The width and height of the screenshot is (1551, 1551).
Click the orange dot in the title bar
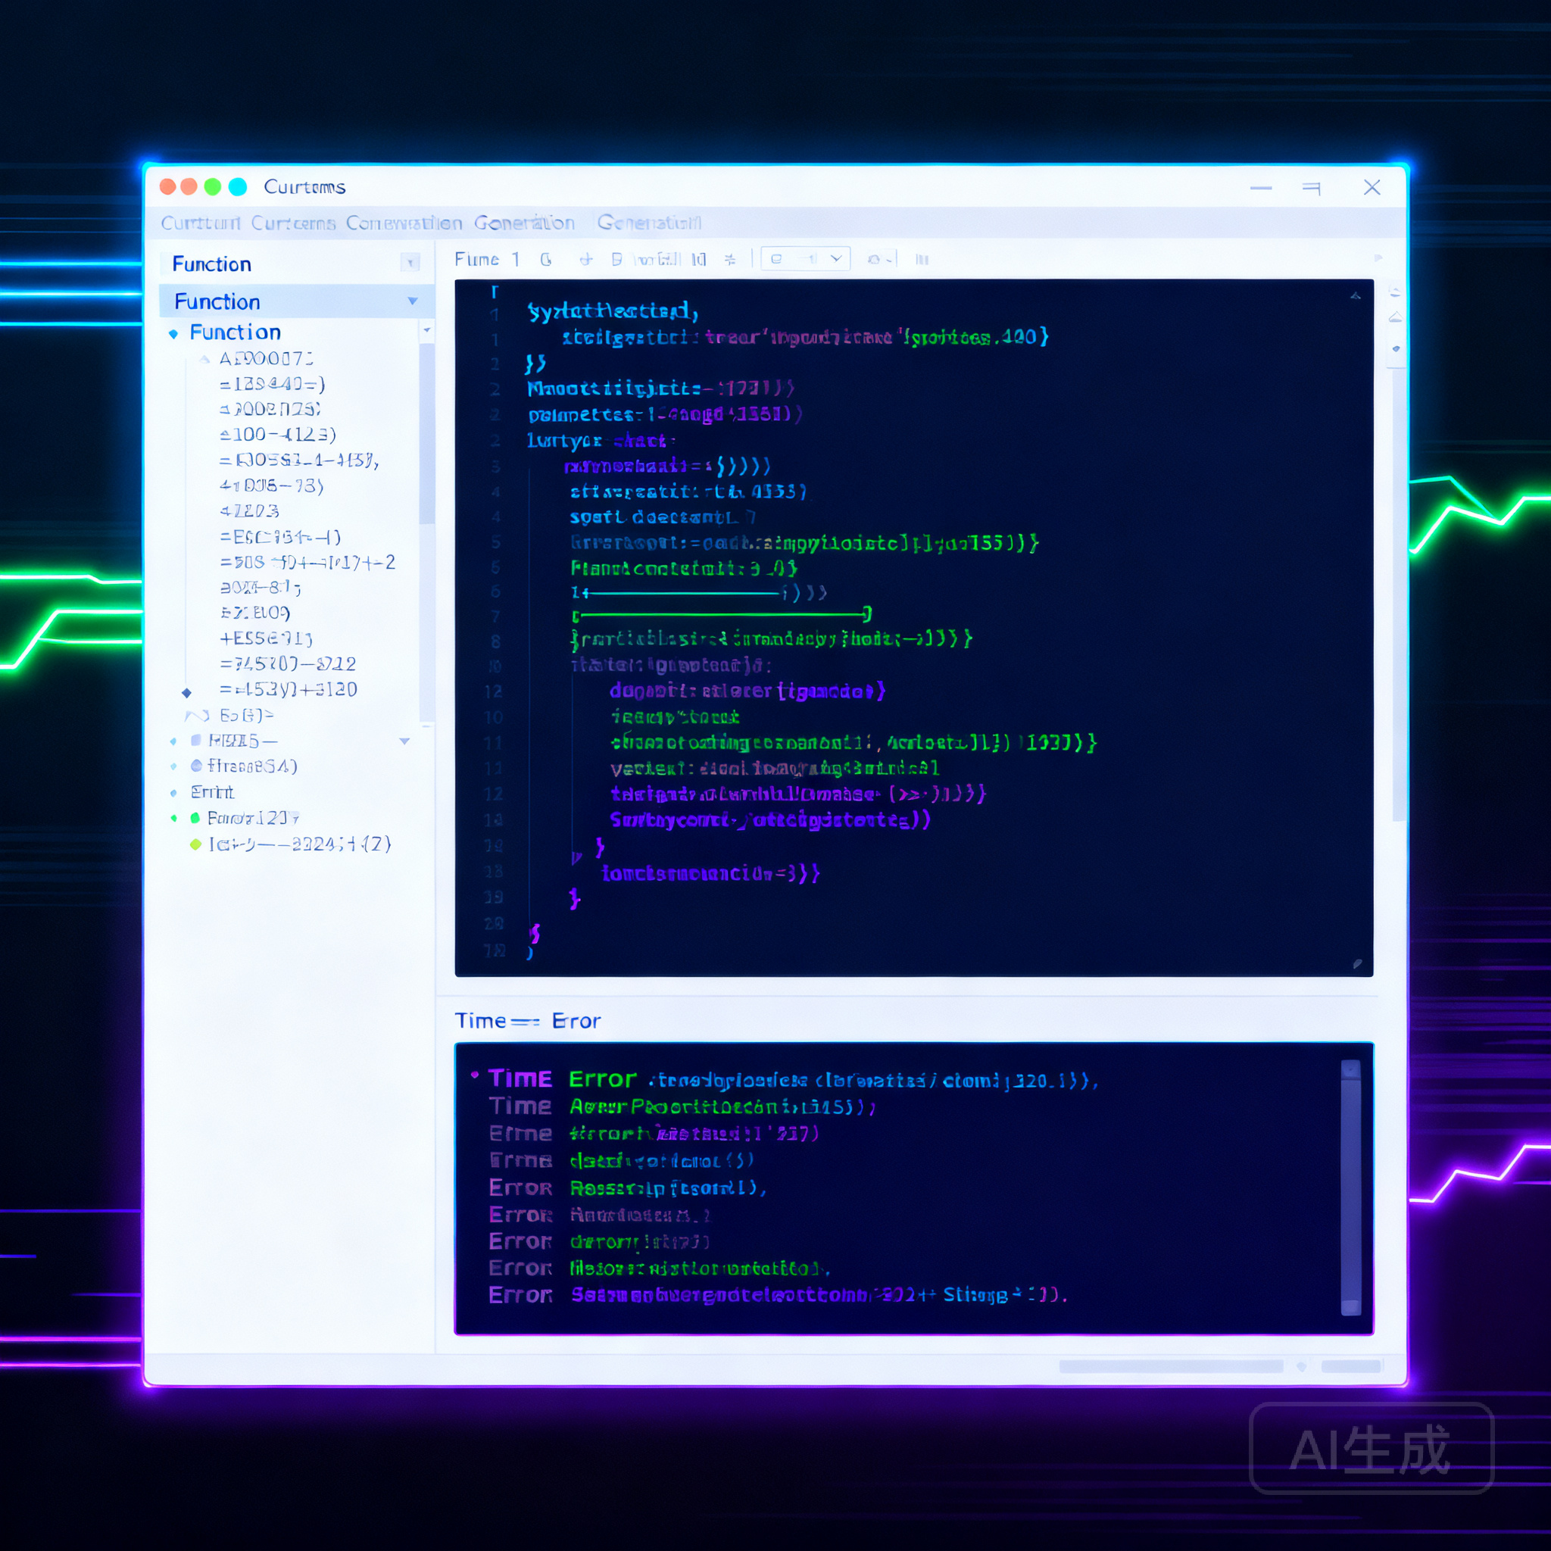click(189, 186)
